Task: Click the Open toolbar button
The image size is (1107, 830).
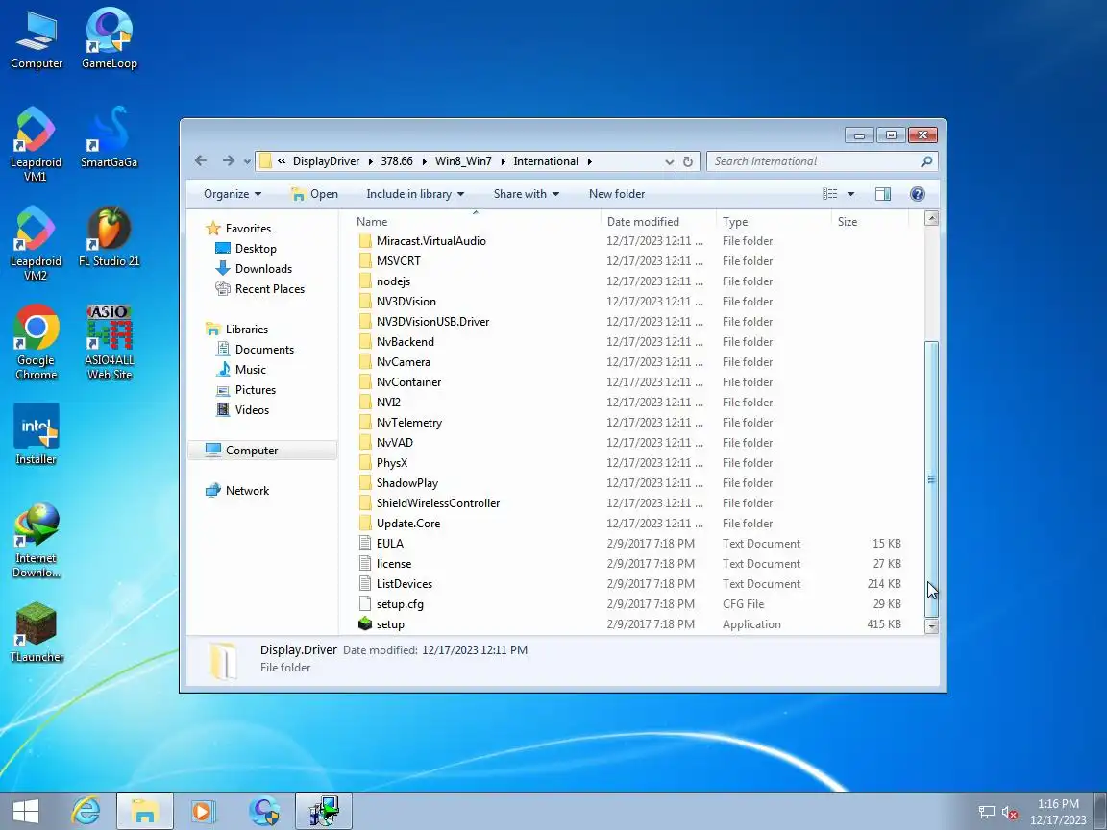Action: point(315,194)
